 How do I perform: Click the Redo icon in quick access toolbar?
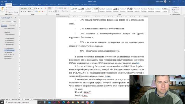(x=8, y=1)
